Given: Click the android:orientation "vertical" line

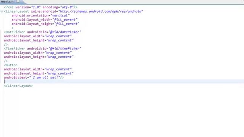Looking at the screenshot, I should pyautogui.click(x=40, y=16).
